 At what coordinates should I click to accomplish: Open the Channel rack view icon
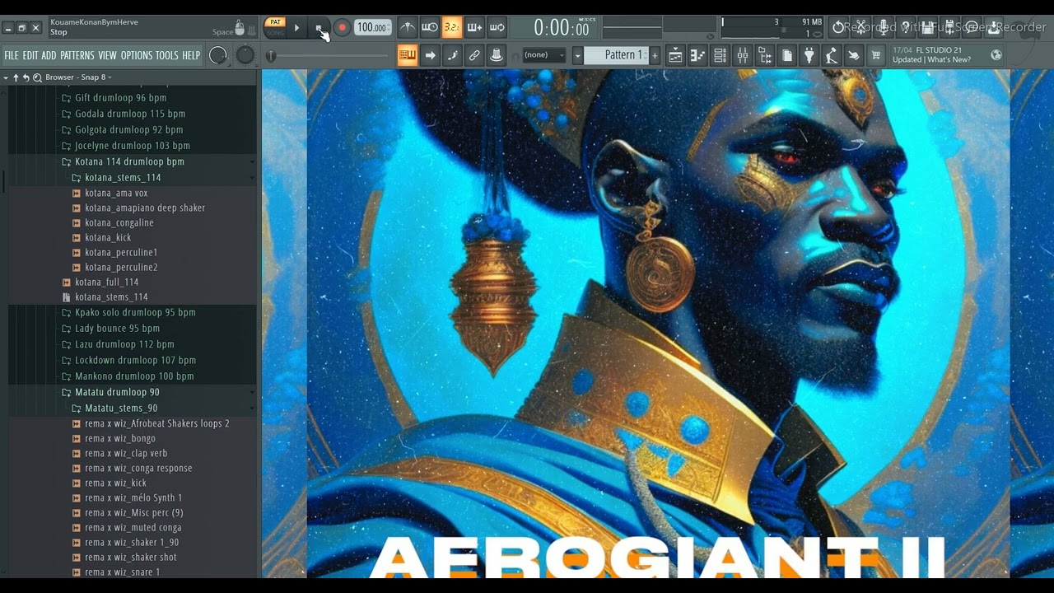click(720, 55)
